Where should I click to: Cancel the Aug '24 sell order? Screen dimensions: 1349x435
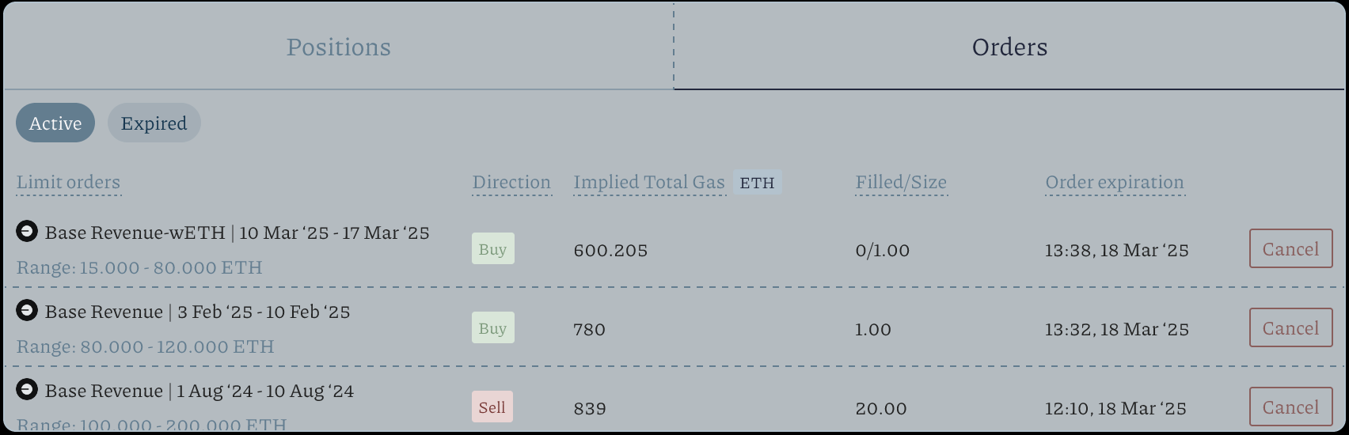coord(1290,407)
